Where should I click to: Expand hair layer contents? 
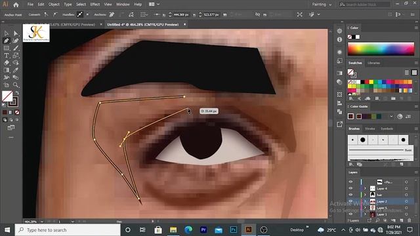coord(365,195)
